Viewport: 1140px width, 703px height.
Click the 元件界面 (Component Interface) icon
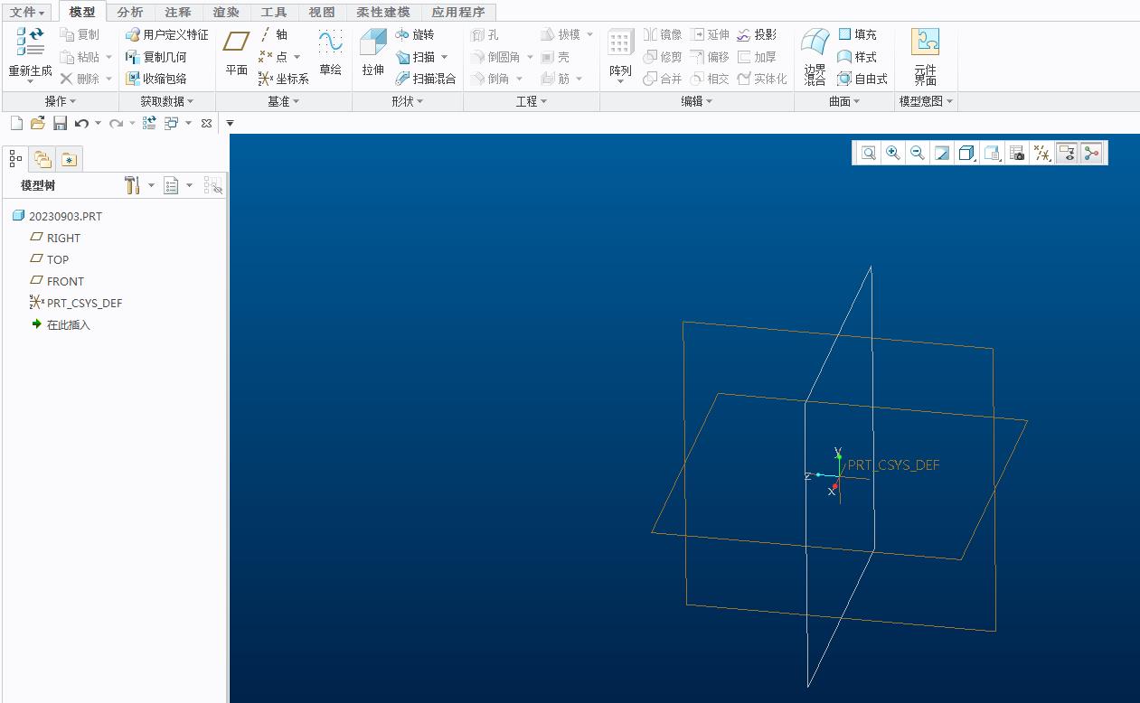click(x=925, y=56)
